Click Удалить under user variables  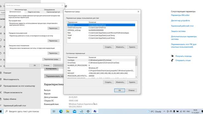click(132, 47)
